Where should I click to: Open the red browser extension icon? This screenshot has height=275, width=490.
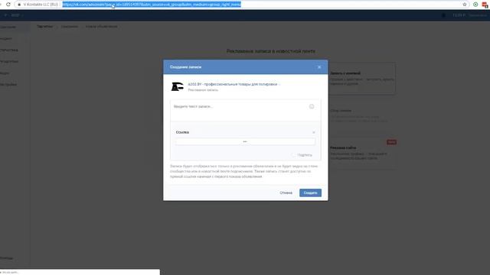485,5
